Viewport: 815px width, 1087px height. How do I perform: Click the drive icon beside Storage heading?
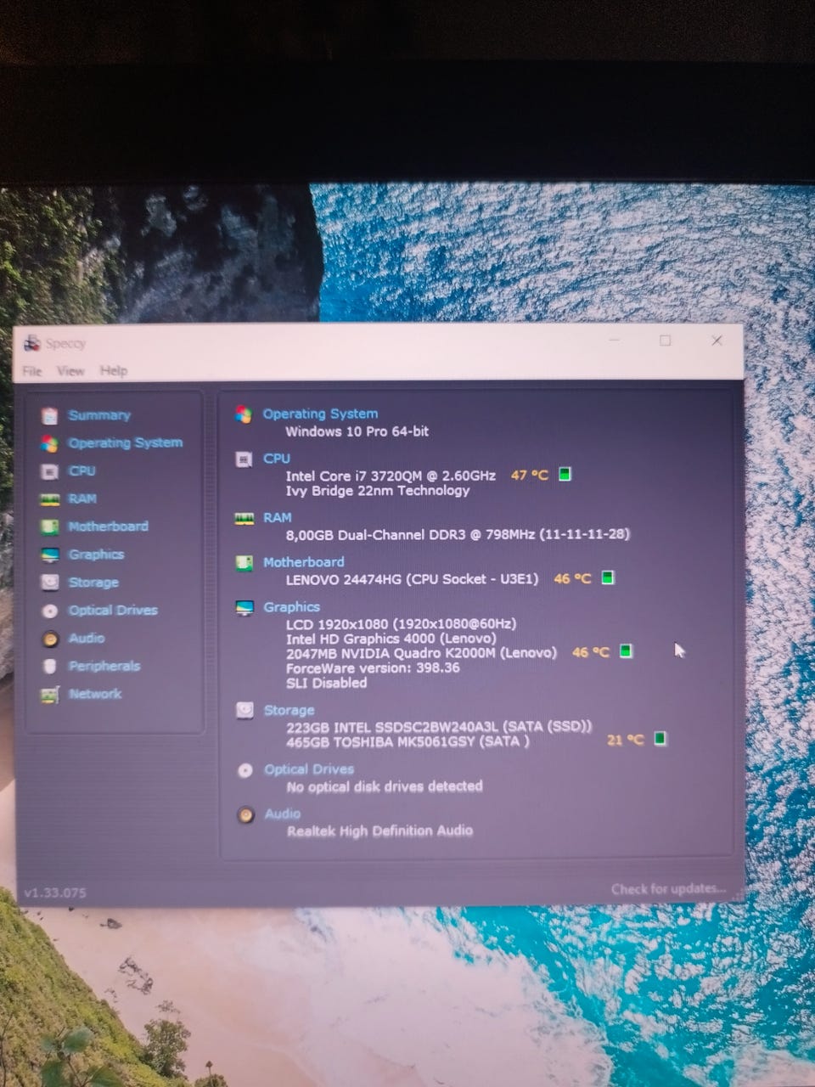click(x=244, y=711)
